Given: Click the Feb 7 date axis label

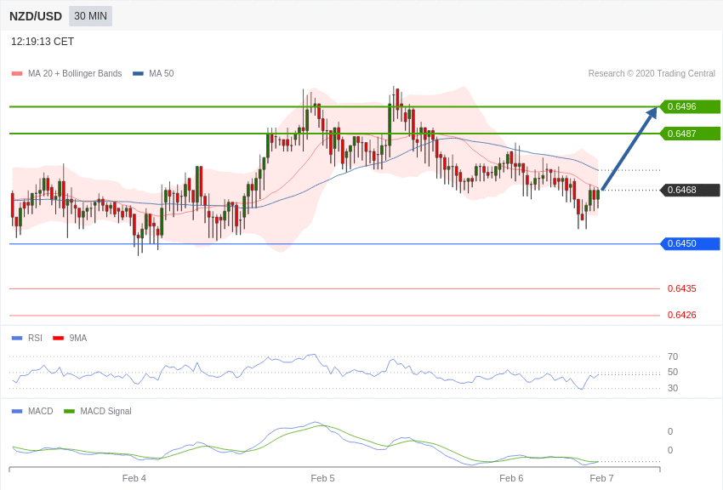Looking at the screenshot, I should click(x=601, y=478).
